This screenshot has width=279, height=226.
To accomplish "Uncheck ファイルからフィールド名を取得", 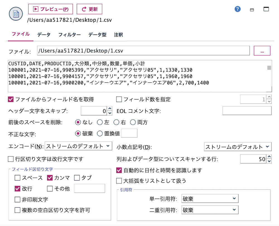I will pos(11,99).
